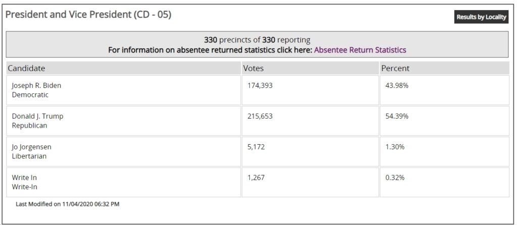Click the 54.39% percent cell
This screenshot has height=225, width=517.
point(444,121)
